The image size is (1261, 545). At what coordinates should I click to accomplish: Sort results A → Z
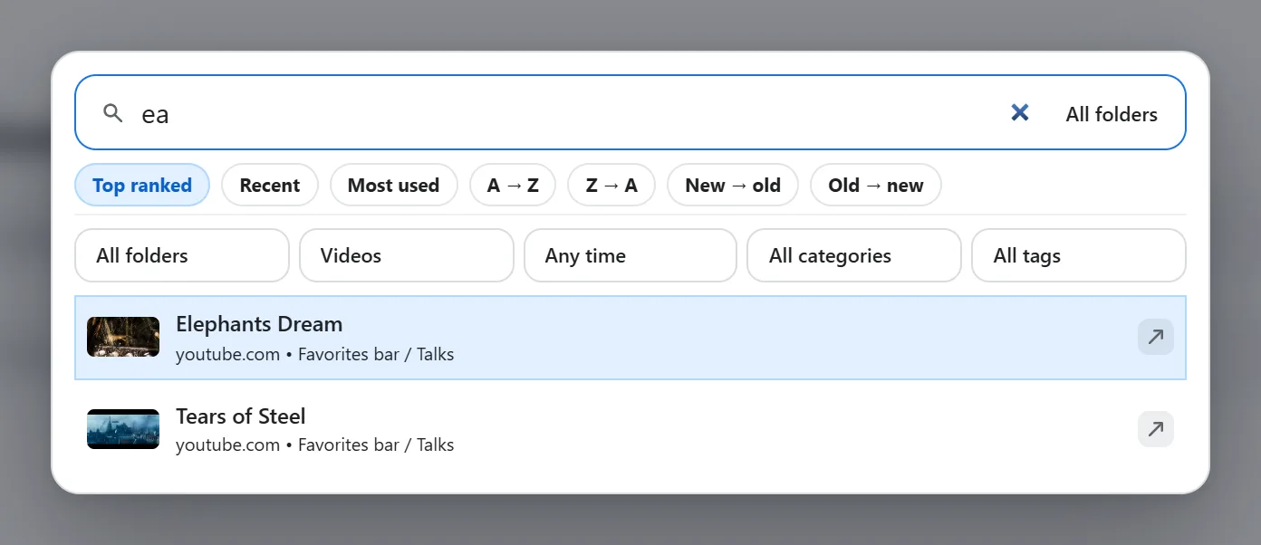point(513,185)
